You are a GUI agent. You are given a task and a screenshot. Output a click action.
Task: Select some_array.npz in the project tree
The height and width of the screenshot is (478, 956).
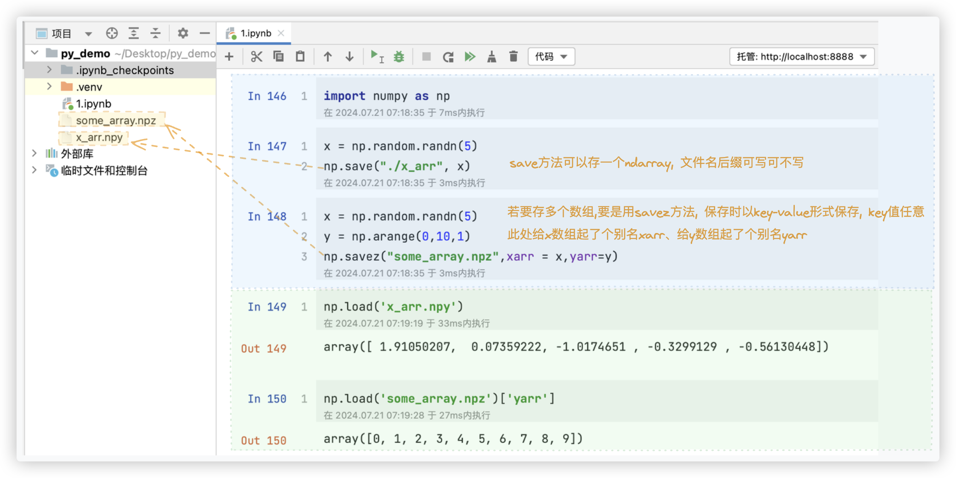pos(116,121)
